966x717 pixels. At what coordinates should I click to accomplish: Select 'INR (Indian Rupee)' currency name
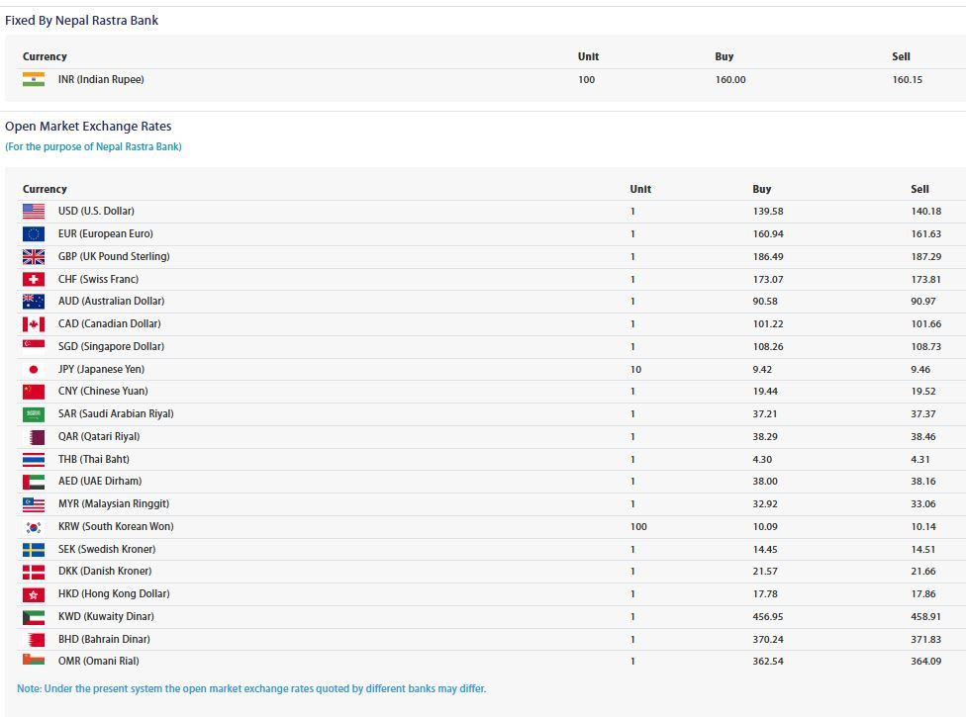pos(101,79)
